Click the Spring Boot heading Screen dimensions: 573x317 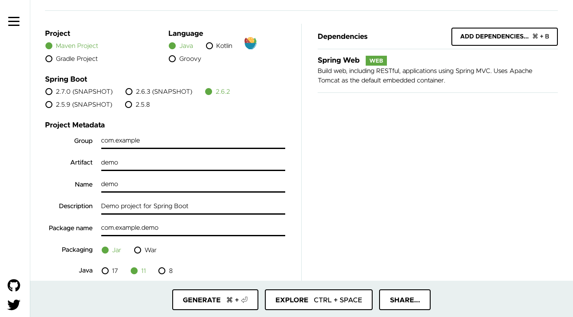pos(66,79)
